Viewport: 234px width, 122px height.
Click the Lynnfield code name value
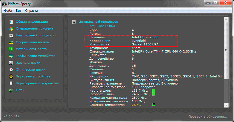pyautogui.click(x=139, y=41)
